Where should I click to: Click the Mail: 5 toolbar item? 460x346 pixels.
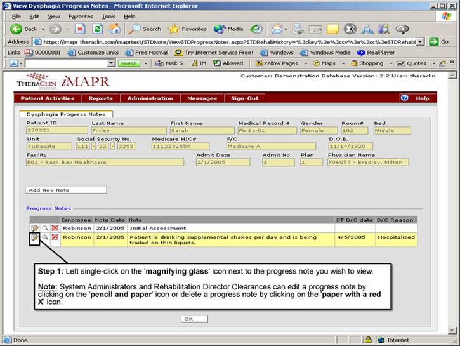click(169, 63)
